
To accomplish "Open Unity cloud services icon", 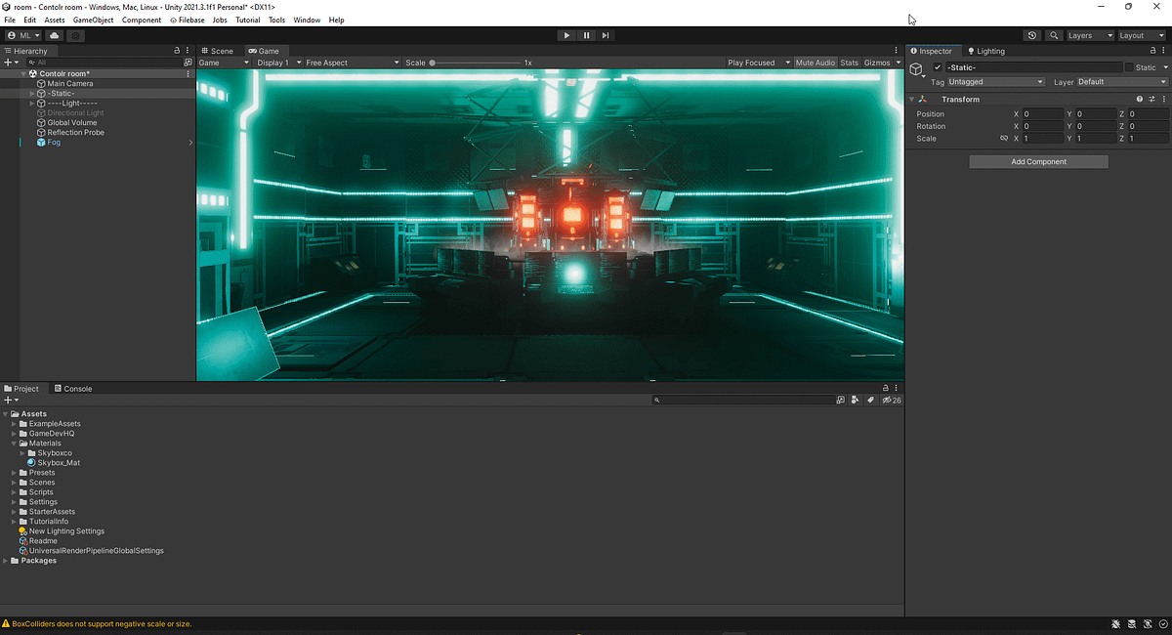I will coord(54,35).
